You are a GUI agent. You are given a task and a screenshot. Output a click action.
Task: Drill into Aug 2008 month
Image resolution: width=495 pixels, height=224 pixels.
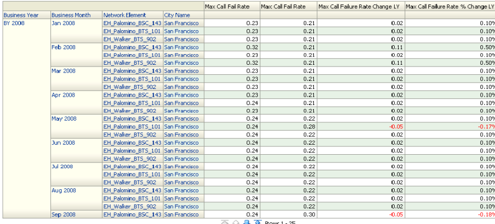pos(63,190)
